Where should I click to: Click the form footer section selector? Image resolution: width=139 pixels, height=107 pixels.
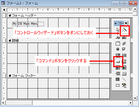tap(4, 76)
